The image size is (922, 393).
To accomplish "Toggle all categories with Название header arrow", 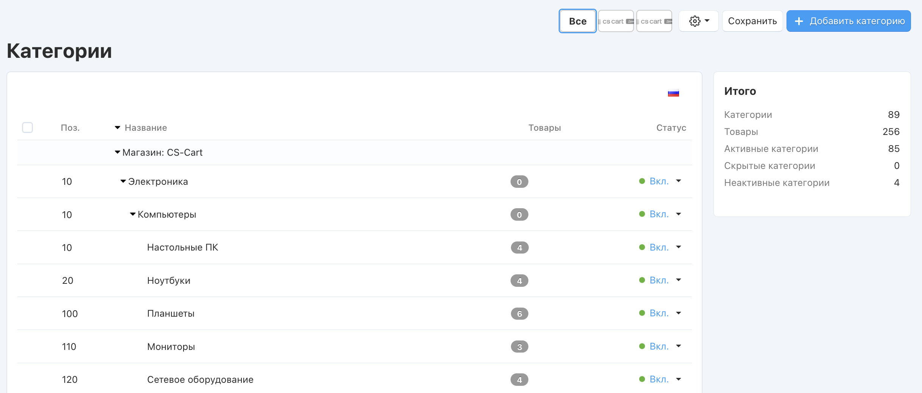I will click(117, 128).
